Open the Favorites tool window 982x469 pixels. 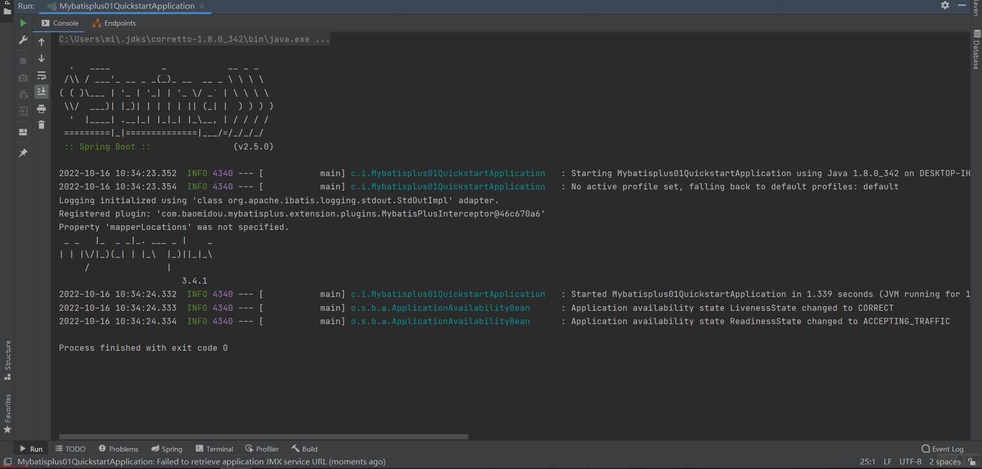pyautogui.click(x=7, y=414)
